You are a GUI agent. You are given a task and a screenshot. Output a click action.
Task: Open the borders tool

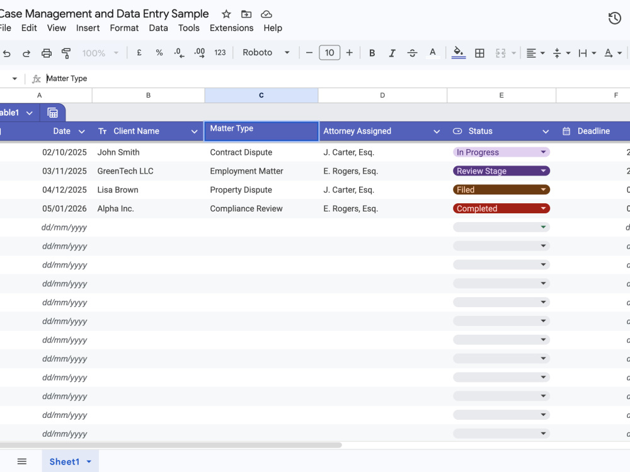(x=479, y=53)
